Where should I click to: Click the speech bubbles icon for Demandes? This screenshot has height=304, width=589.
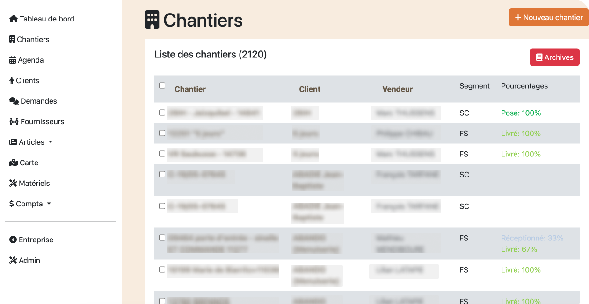(14, 101)
